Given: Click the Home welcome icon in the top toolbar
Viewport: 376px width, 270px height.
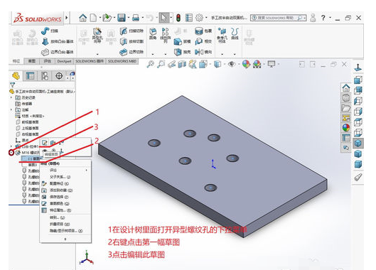Looking at the screenshot, I should pyautogui.click(x=82, y=18).
